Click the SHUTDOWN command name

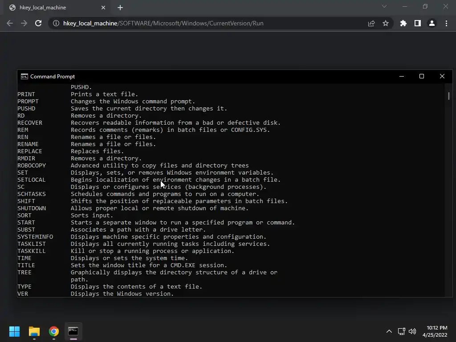32,208
